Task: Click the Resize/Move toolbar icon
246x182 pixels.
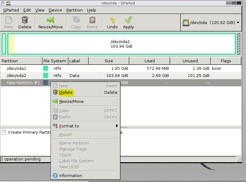Action: 50,20
